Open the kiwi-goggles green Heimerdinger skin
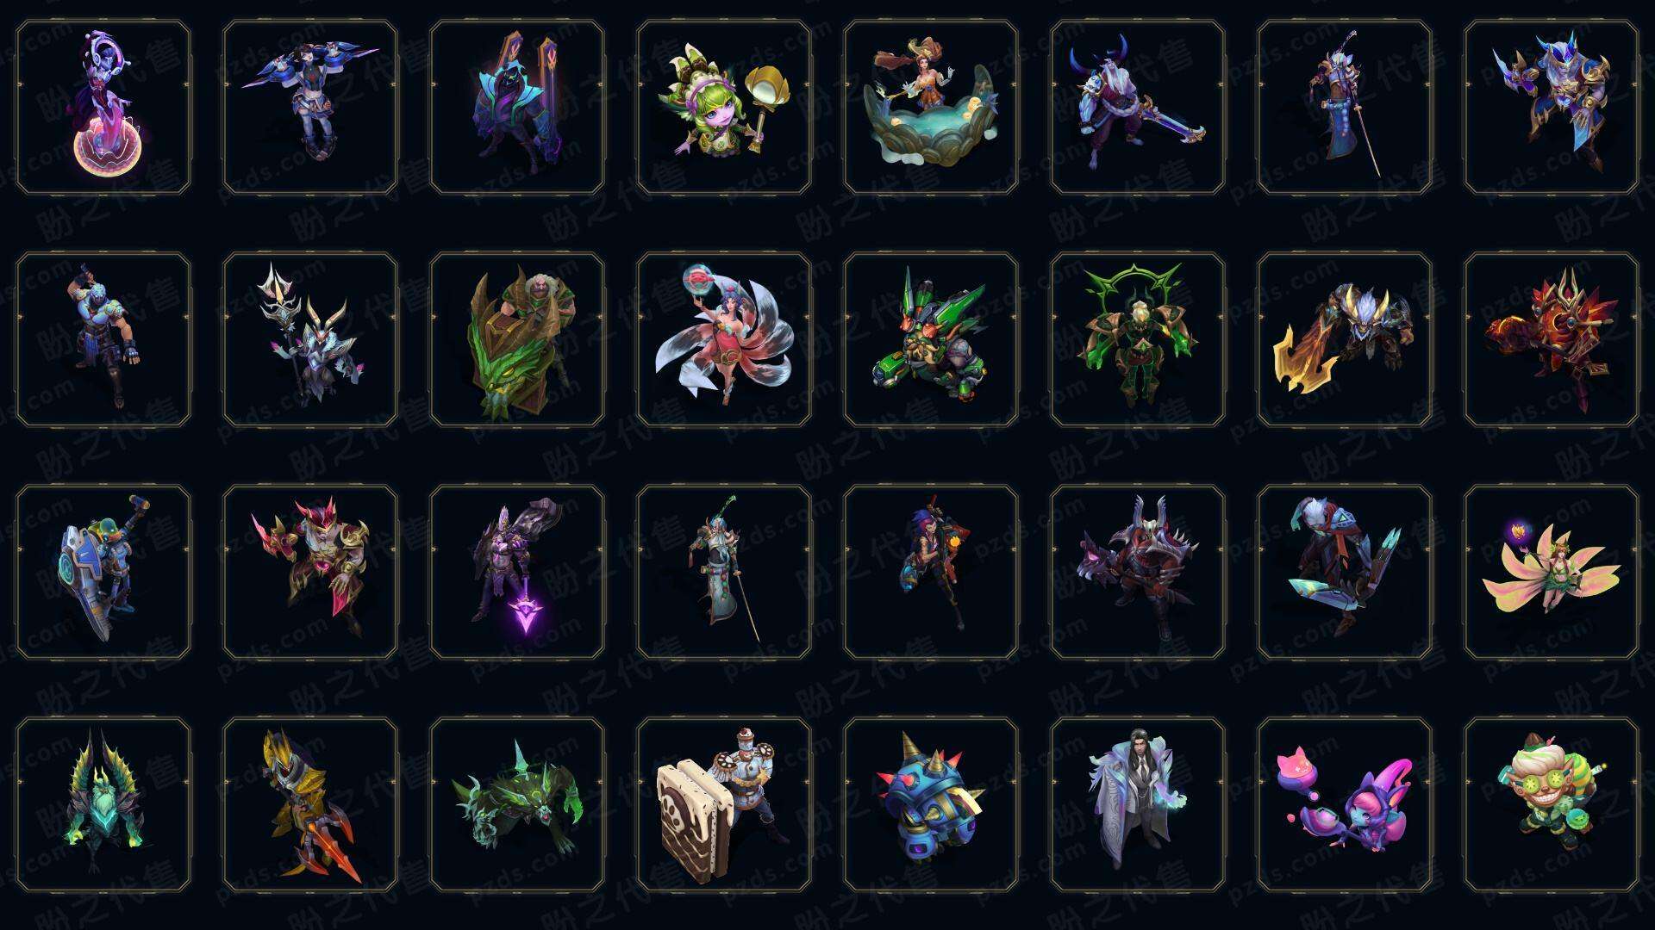 1552,804
